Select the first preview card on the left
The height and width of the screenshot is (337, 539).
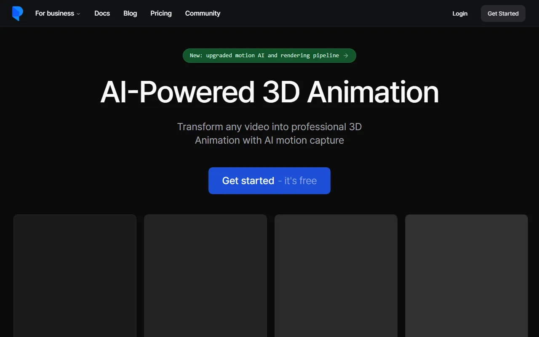(75, 275)
